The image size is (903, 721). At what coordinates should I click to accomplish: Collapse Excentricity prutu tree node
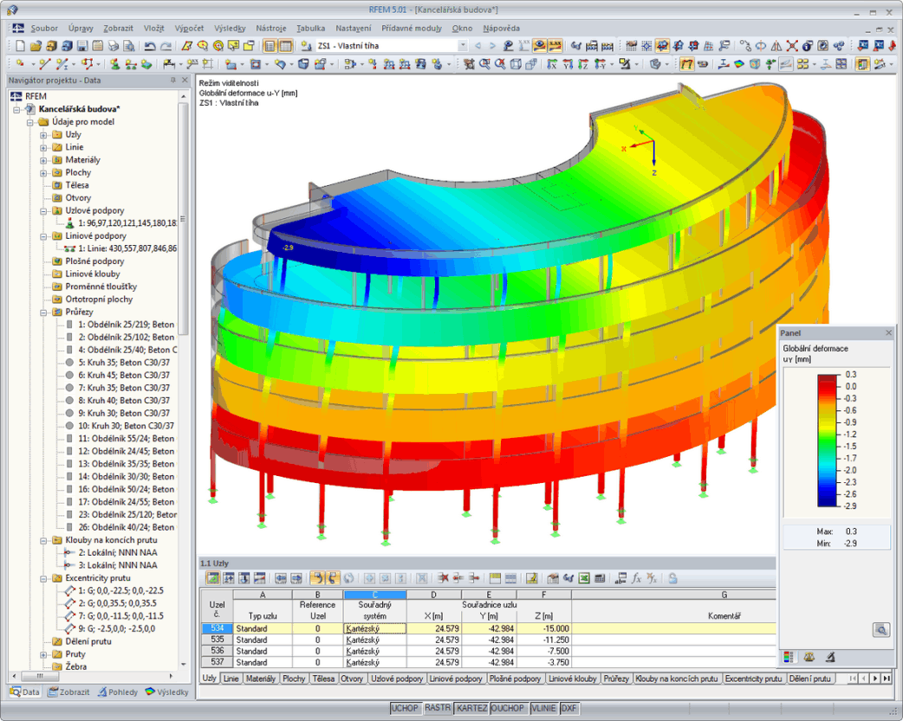tap(43, 578)
